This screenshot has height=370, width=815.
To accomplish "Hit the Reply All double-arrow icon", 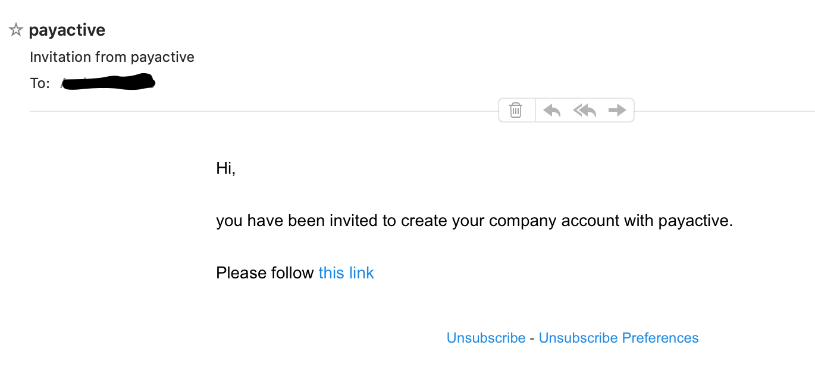I will 584,110.
